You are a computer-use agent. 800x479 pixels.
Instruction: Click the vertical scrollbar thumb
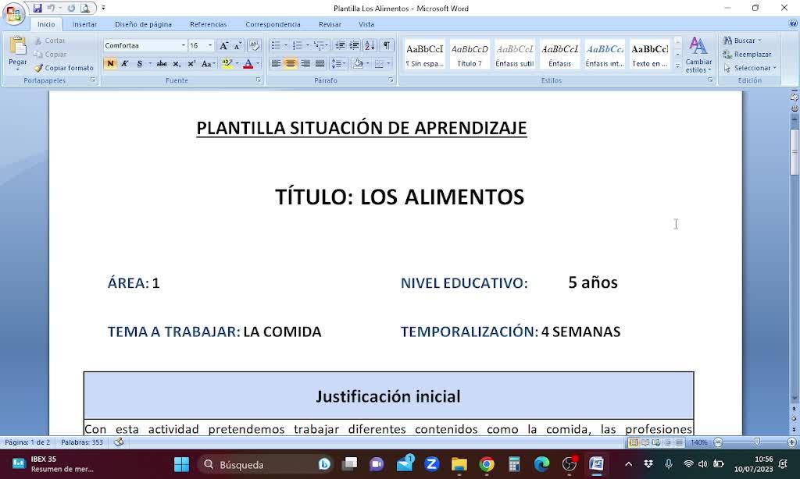tap(795, 153)
